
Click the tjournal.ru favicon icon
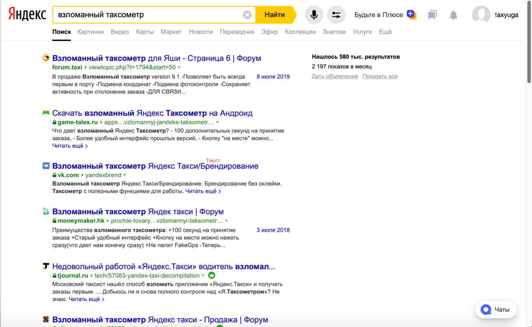[x=46, y=266]
